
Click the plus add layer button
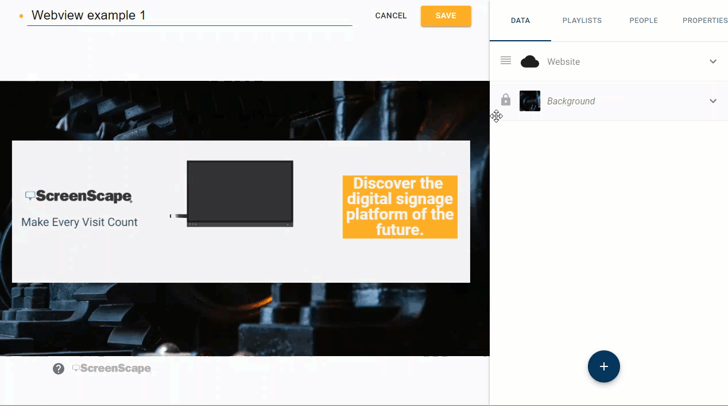pyautogui.click(x=604, y=366)
